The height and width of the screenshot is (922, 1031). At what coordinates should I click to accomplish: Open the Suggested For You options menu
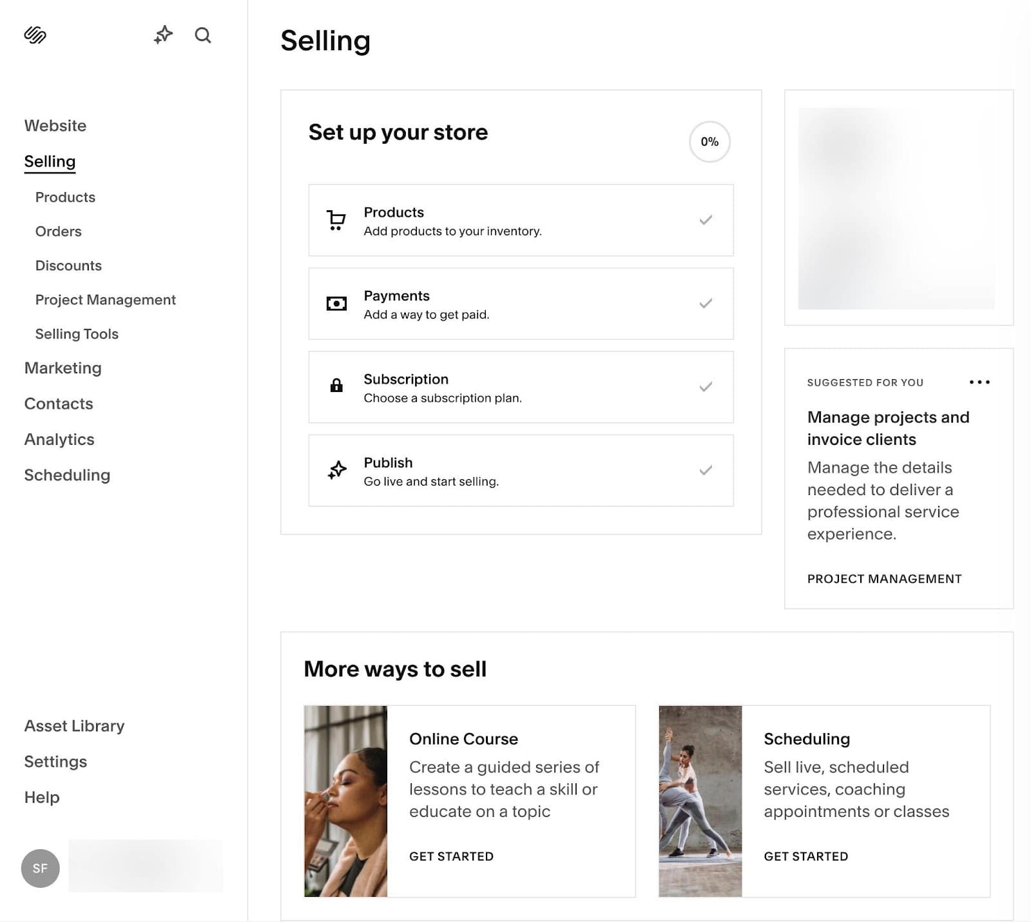pos(979,382)
